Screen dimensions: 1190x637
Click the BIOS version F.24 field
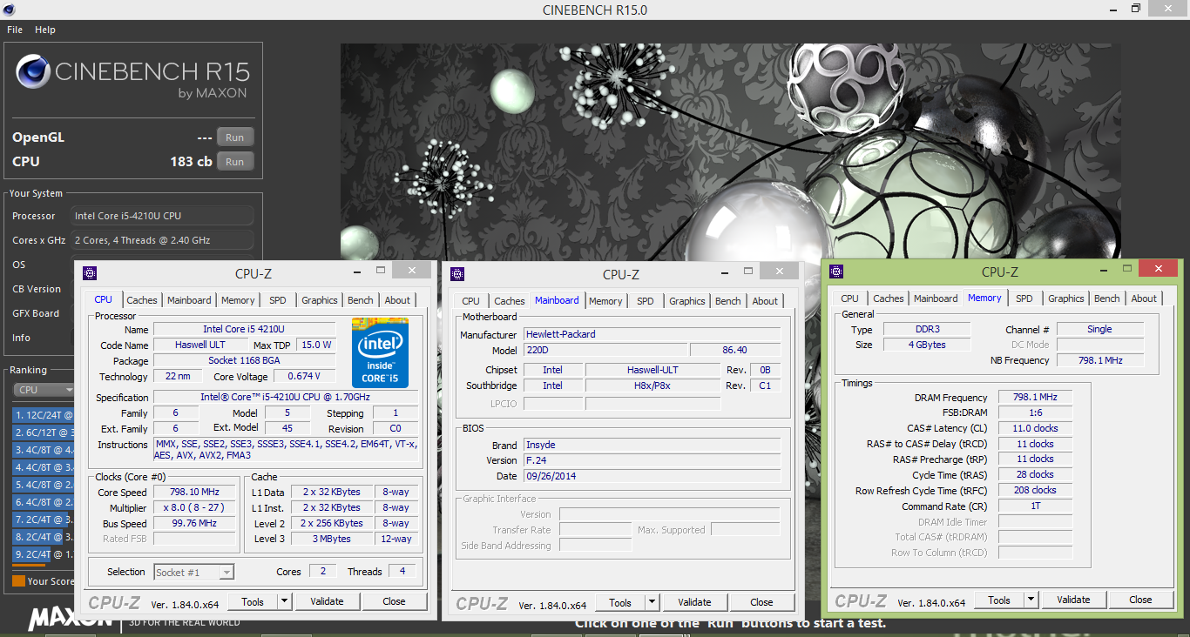click(652, 460)
